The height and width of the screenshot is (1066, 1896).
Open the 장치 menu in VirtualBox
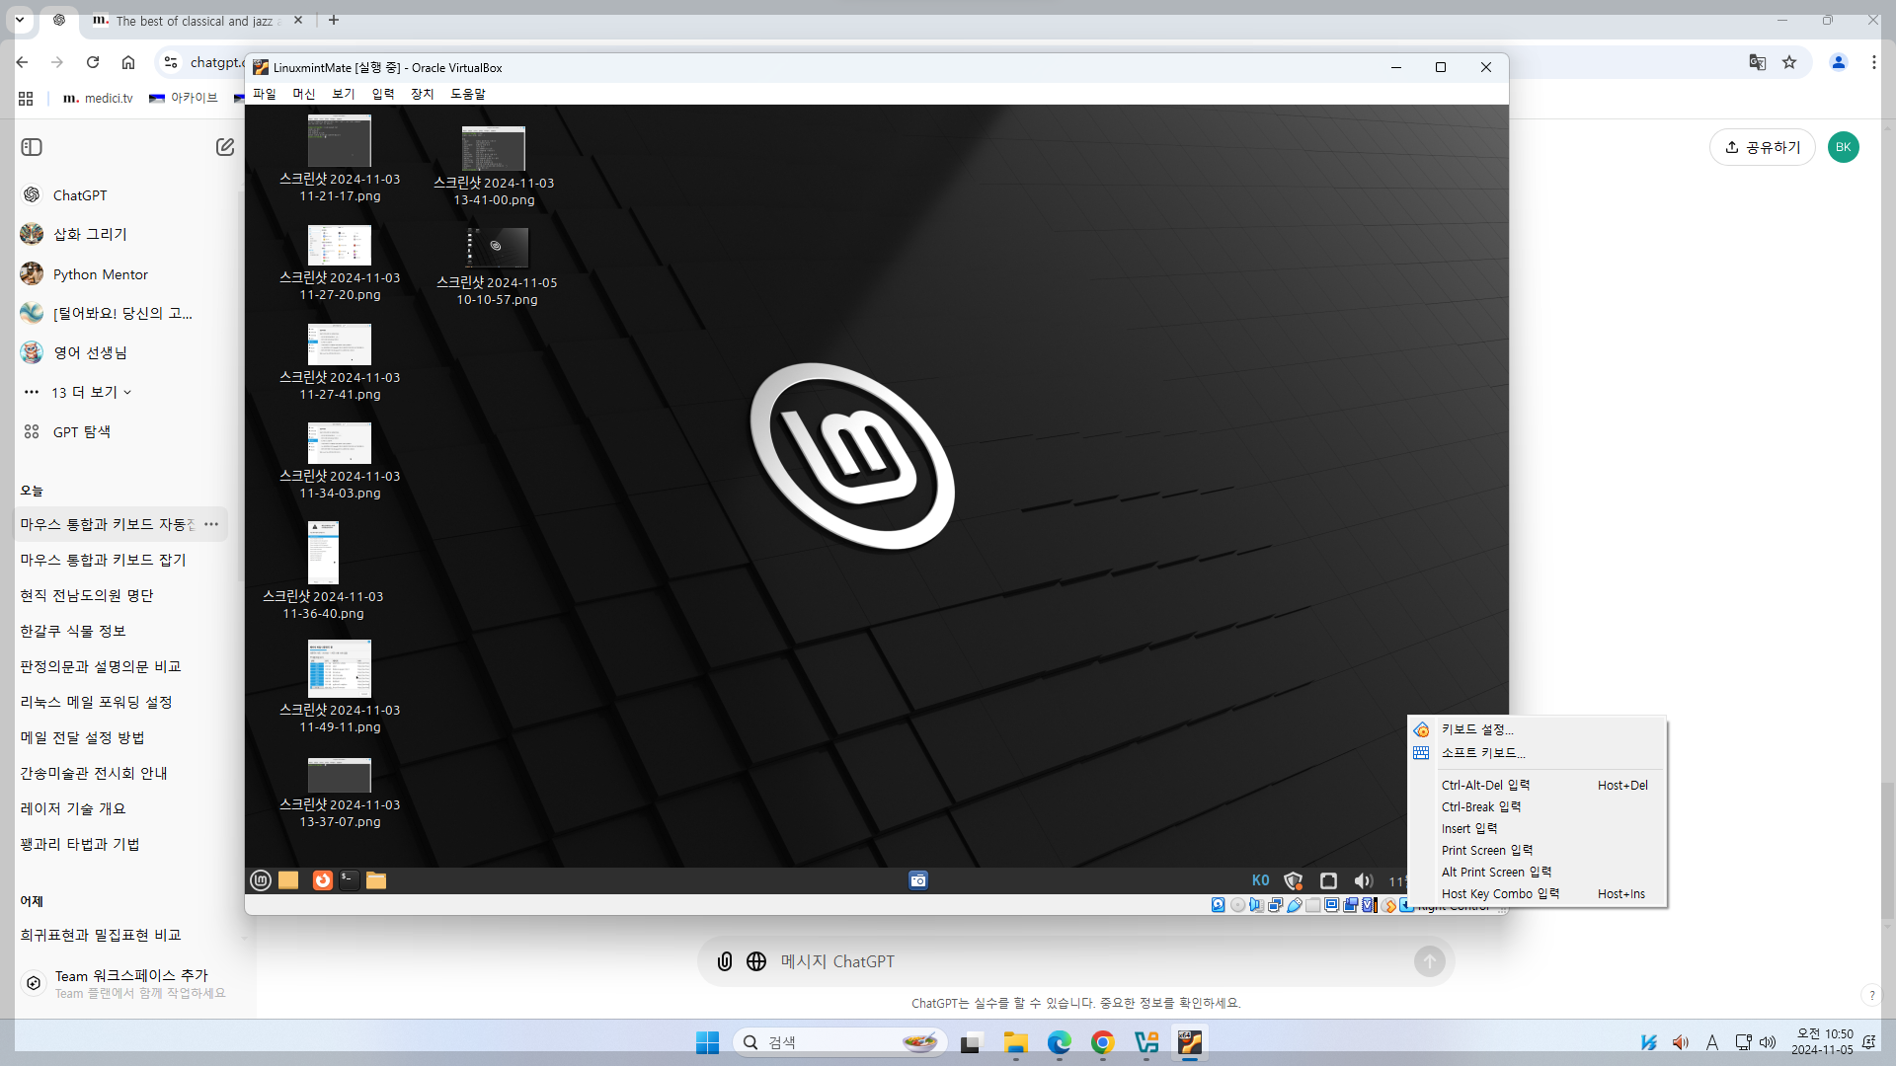[x=422, y=94]
